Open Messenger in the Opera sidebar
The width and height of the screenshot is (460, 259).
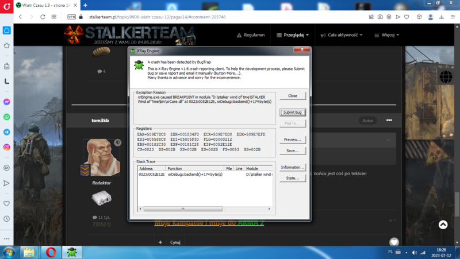6,102
